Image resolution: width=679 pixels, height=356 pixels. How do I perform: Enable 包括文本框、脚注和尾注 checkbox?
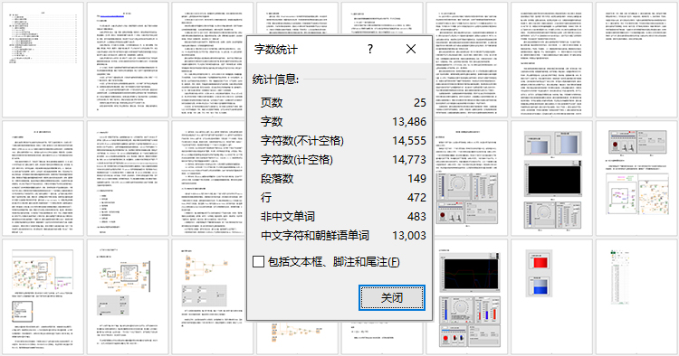pyautogui.click(x=259, y=261)
